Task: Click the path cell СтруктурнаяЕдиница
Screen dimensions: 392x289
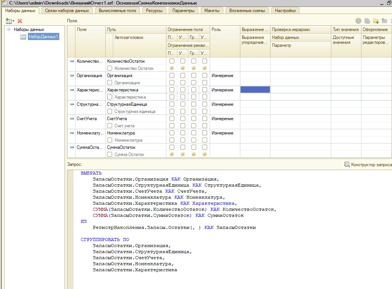Action: [x=136, y=104]
